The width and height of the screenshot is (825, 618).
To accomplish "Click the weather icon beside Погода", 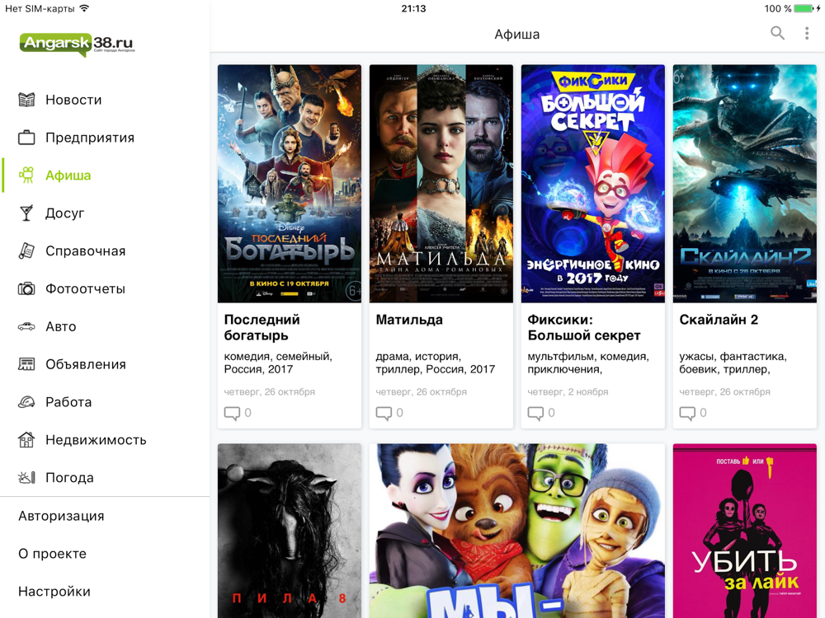I will tap(26, 478).
